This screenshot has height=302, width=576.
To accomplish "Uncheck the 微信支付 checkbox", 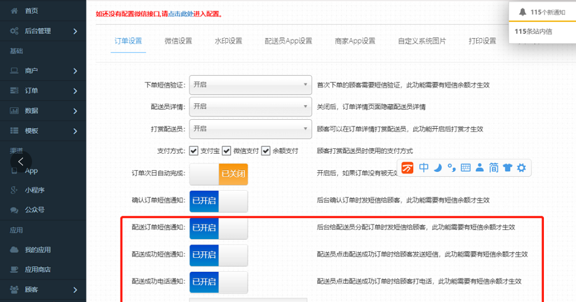I will tap(227, 151).
